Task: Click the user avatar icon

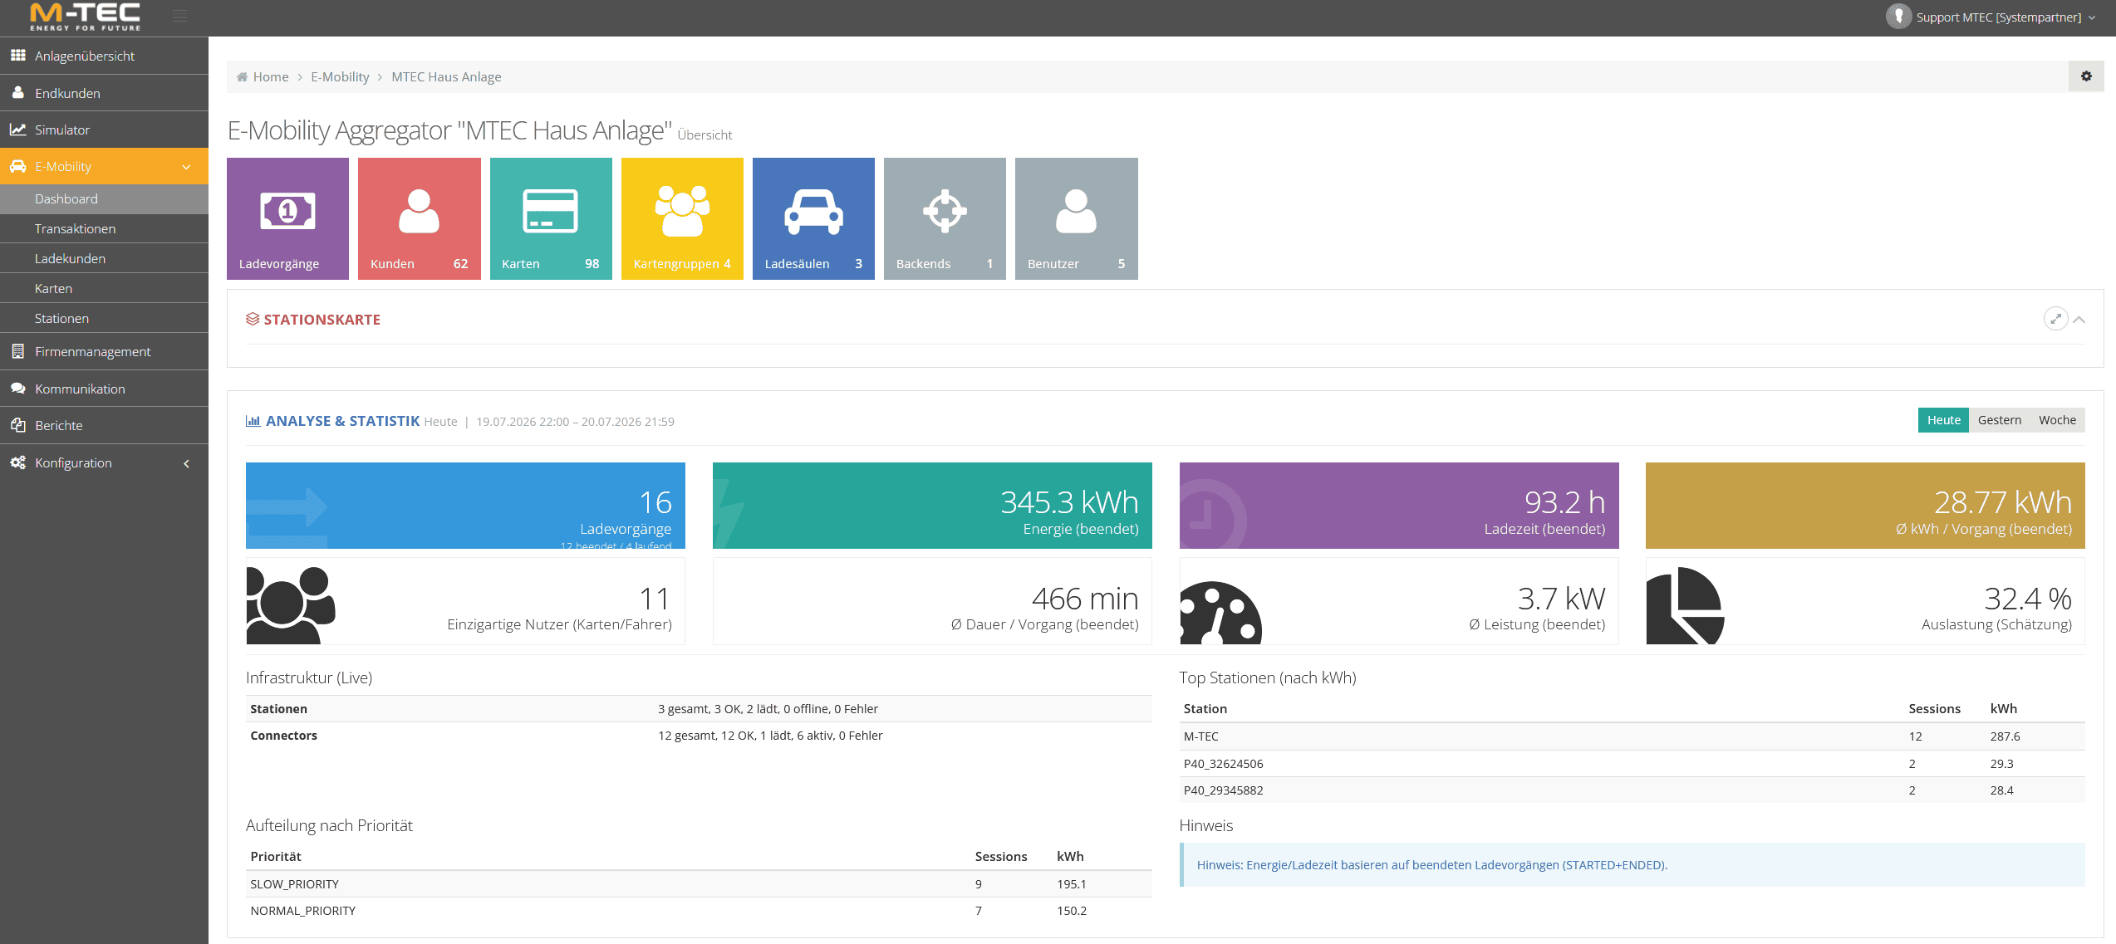Action: (x=1898, y=17)
